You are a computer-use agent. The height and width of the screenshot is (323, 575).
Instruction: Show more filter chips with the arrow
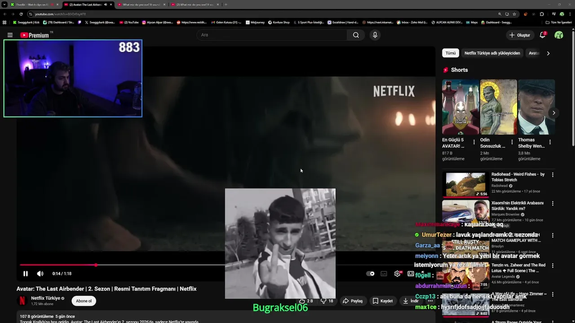pyautogui.click(x=548, y=53)
